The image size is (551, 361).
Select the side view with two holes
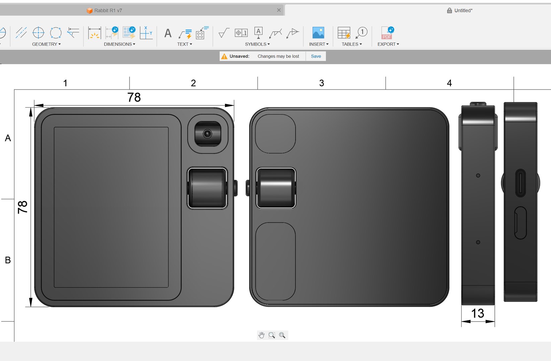(478, 204)
